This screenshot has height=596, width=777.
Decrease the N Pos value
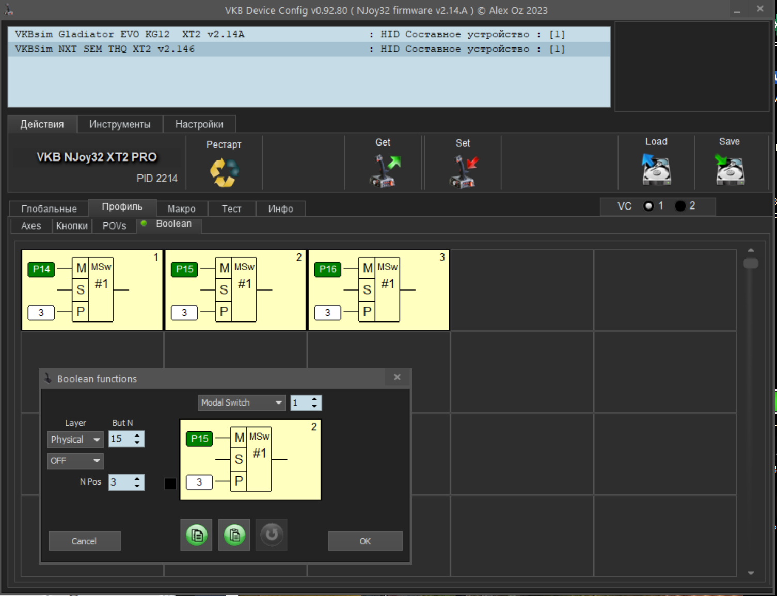click(x=137, y=486)
